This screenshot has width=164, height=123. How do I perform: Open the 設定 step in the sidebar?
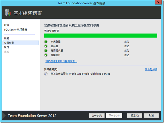click(x=7, y=47)
